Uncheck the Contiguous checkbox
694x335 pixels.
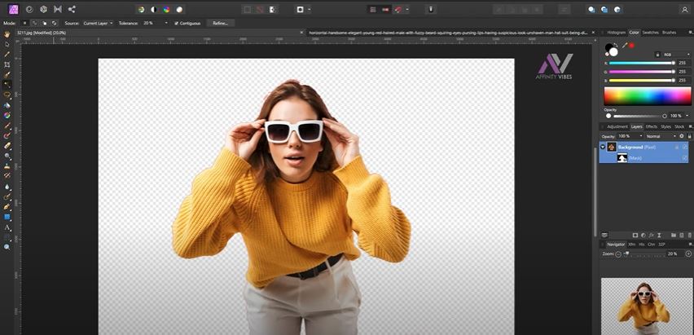176,23
